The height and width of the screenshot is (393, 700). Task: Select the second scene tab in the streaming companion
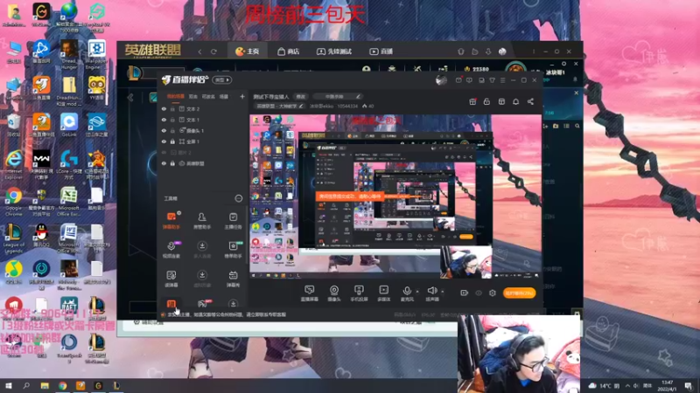(192, 96)
